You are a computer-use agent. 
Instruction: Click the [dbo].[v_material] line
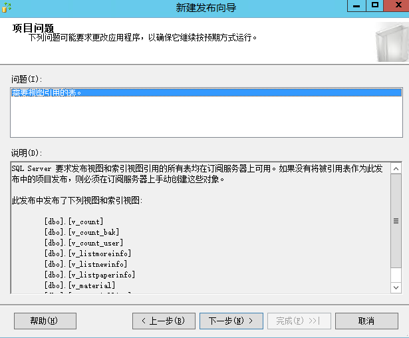tap(80, 285)
